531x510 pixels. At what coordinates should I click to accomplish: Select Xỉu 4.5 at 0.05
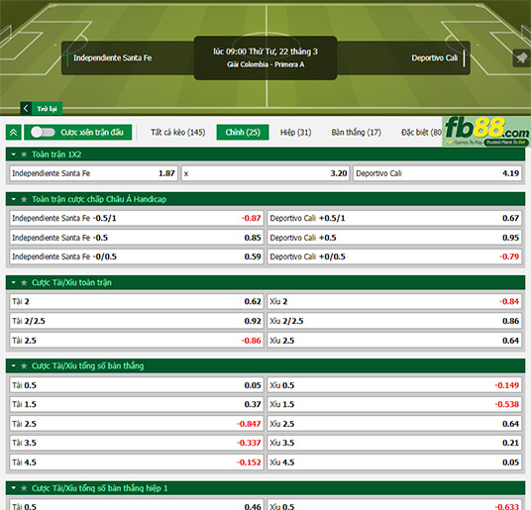tap(394, 462)
